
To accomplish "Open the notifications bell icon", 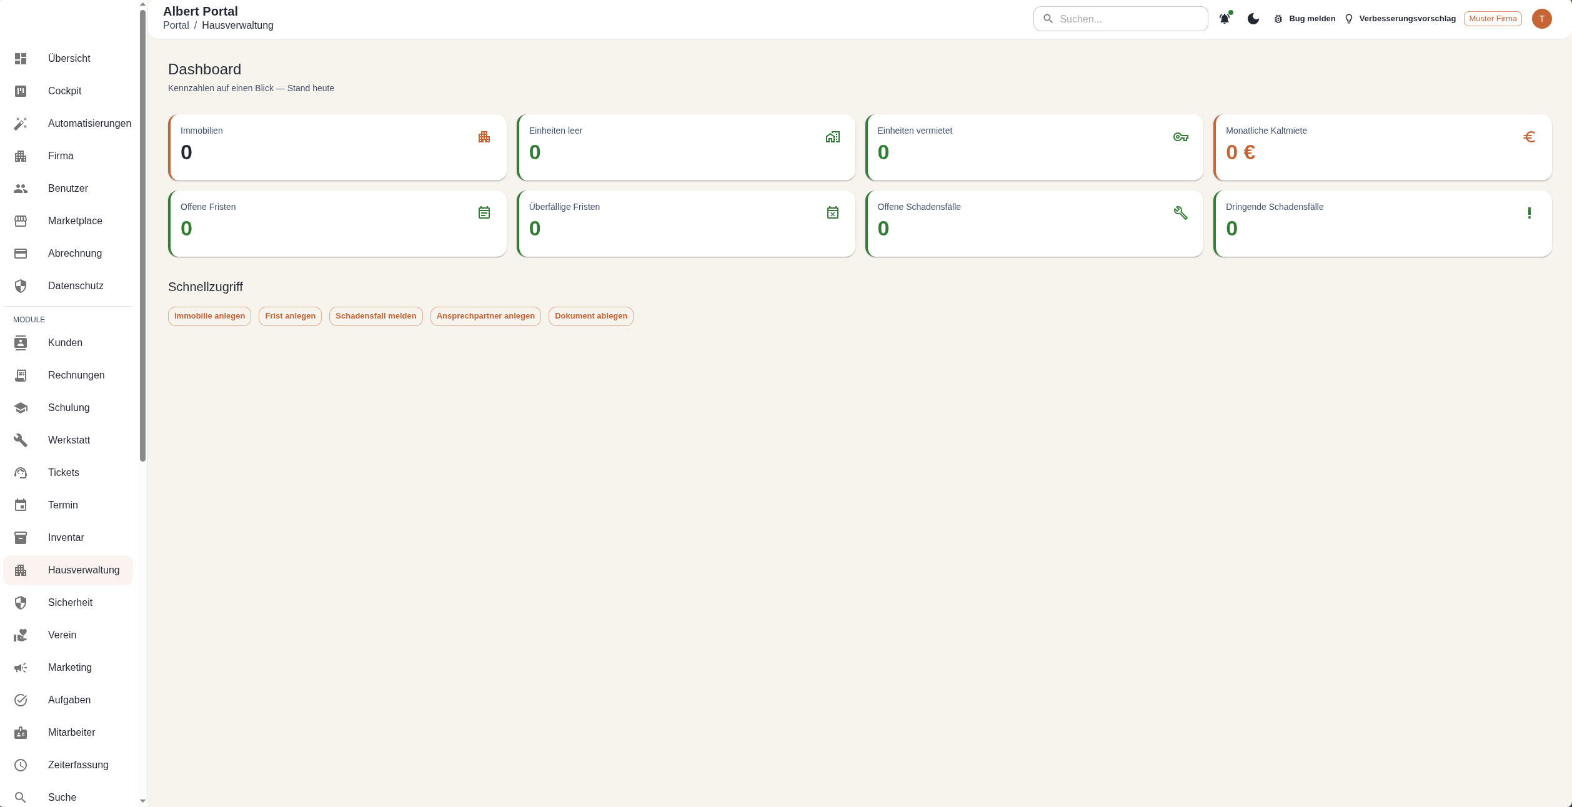I will coord(1225,19).
